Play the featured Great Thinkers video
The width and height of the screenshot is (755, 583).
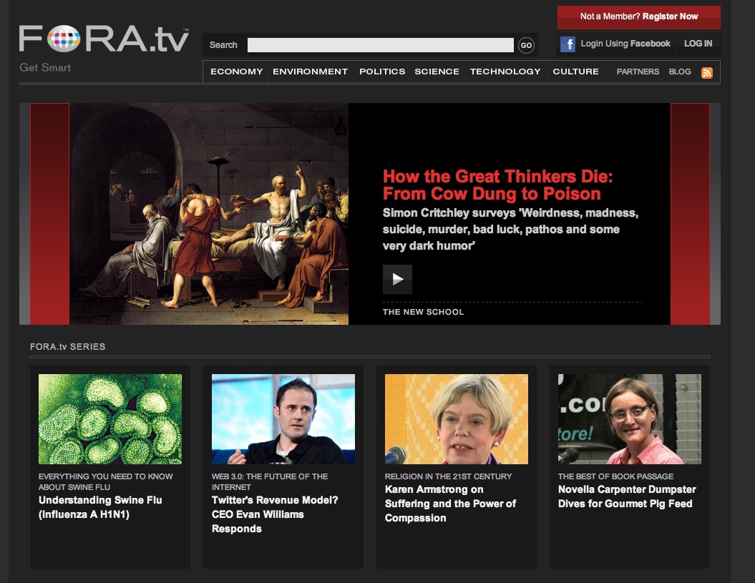pyautogui.click(x=397, y=279)
